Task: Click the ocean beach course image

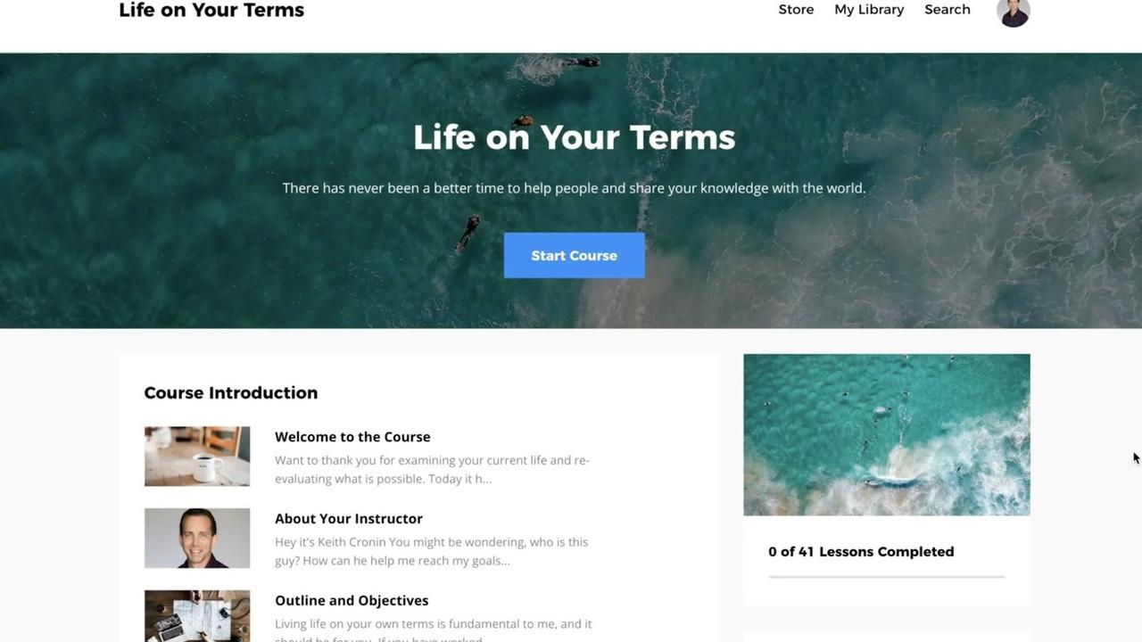Action: point(886,435)
